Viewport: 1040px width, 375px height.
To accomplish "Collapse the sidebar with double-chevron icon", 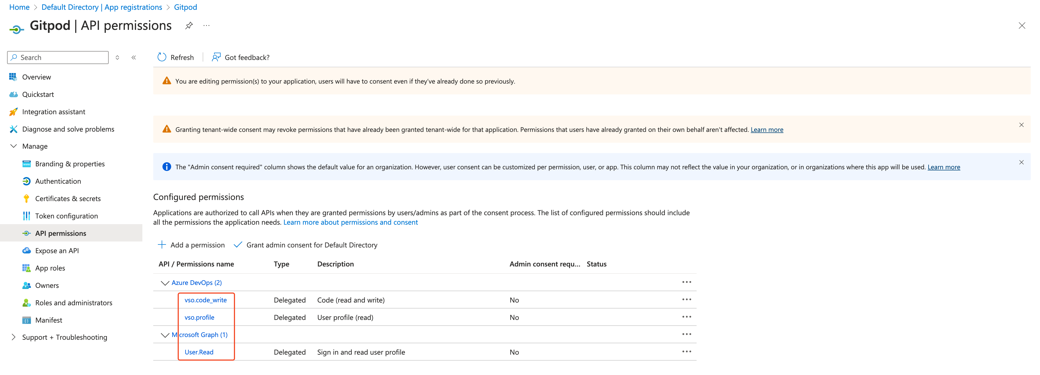I will click(x=134, y=58).
